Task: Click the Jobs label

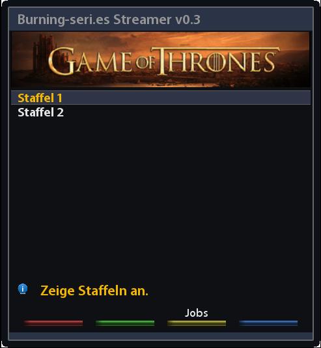Action: (x=197, y=313)
